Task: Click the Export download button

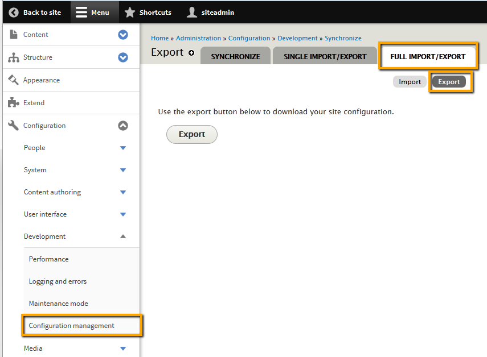Action: click(x=192, y=135)
